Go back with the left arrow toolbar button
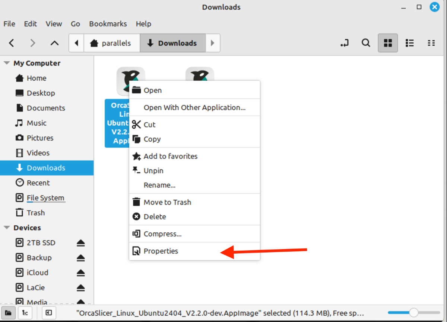447x322 pixels. pyautogui.click(x=12, y=43)
